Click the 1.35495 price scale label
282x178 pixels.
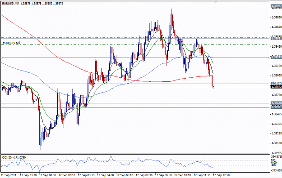[x=277, y=114]
